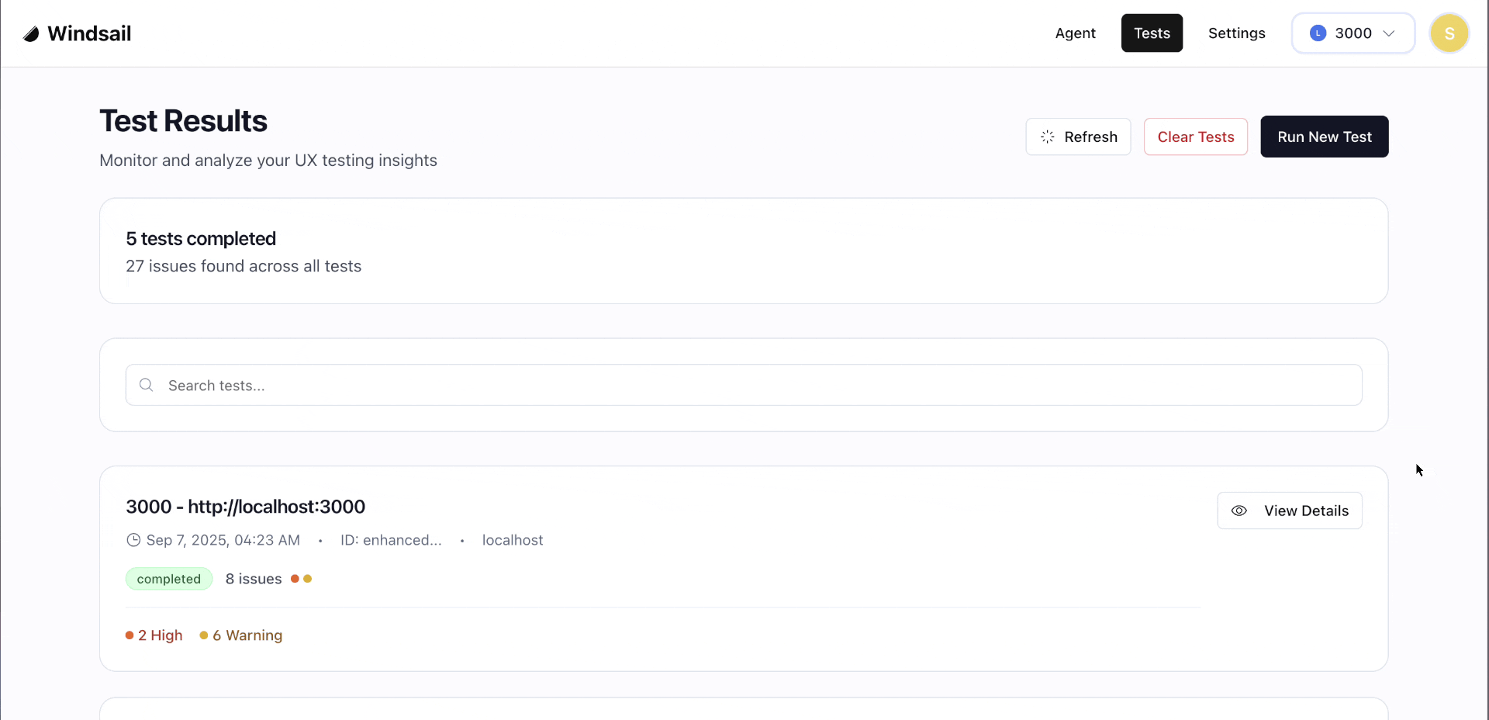Screen dimensions: 1489x720
Task: Click the ID: enhanced... label
Action: 391,540
